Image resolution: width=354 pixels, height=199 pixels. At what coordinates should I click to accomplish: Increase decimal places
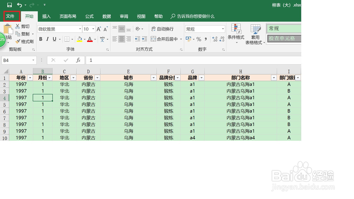(215, 39)
